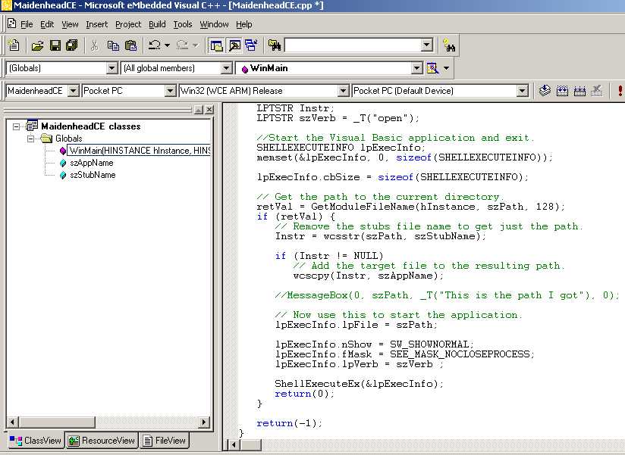Click the Redo arrow icon
This screenshot has width=625, height=455.
tap(182, 45)
